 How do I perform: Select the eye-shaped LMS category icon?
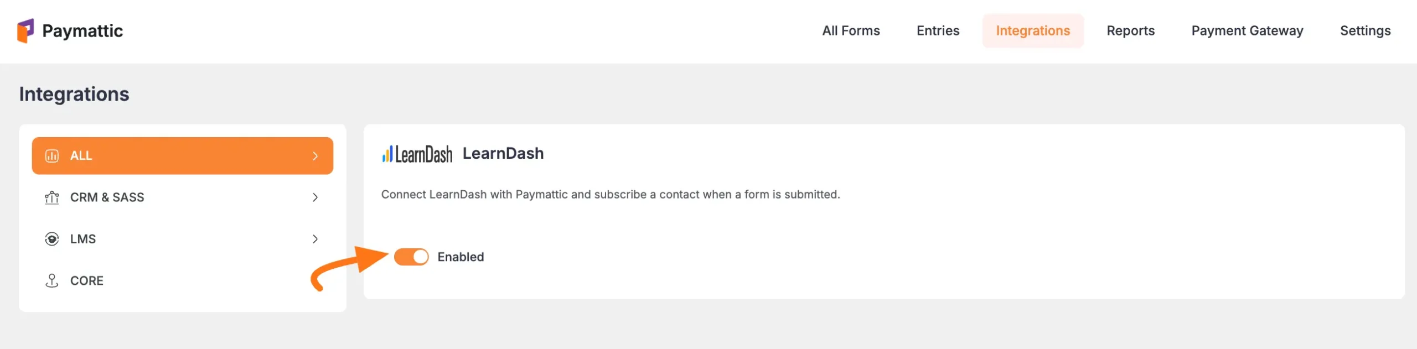click(x=52, y=238)
